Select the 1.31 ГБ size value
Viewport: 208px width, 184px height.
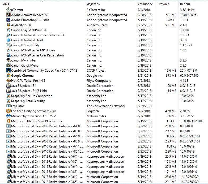coord(171,121)
